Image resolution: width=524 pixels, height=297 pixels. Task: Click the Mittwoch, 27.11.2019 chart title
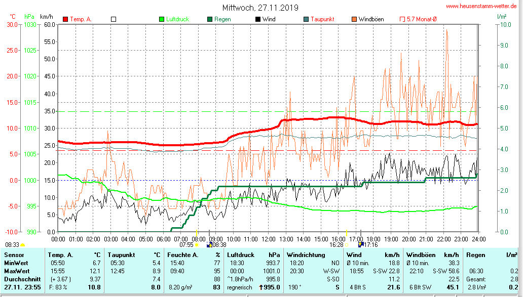pos(260,8)
